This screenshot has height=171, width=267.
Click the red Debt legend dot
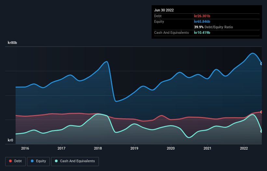[x=10, y=161]
